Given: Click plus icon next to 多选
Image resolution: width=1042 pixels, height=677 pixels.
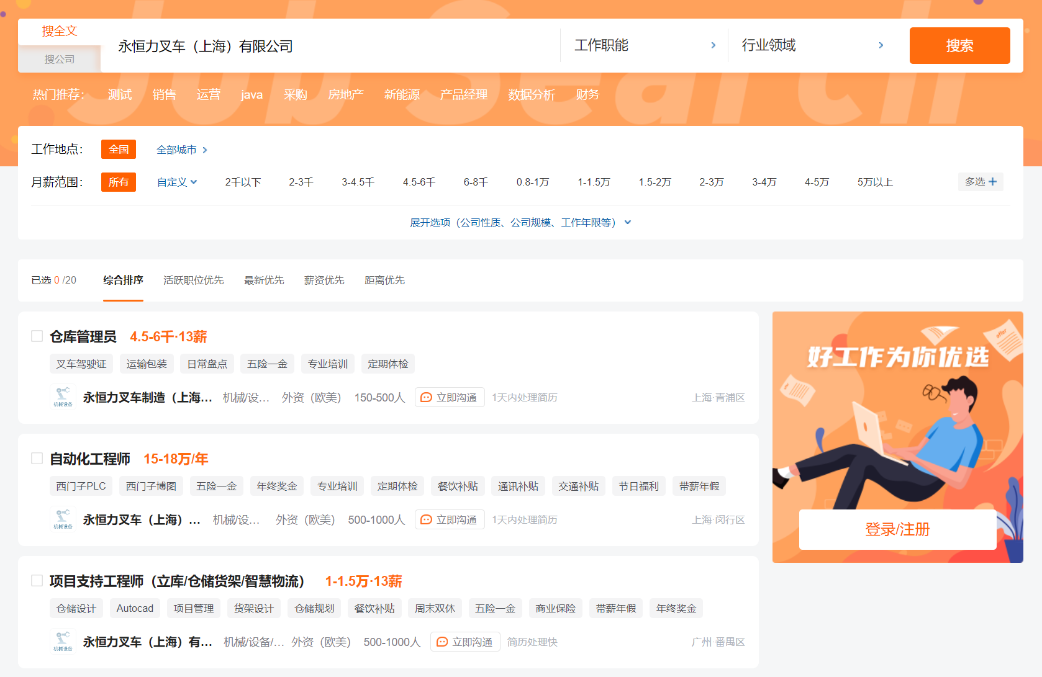Looking at the screenshot, I should pyautogui.click(x=992, y=182).
